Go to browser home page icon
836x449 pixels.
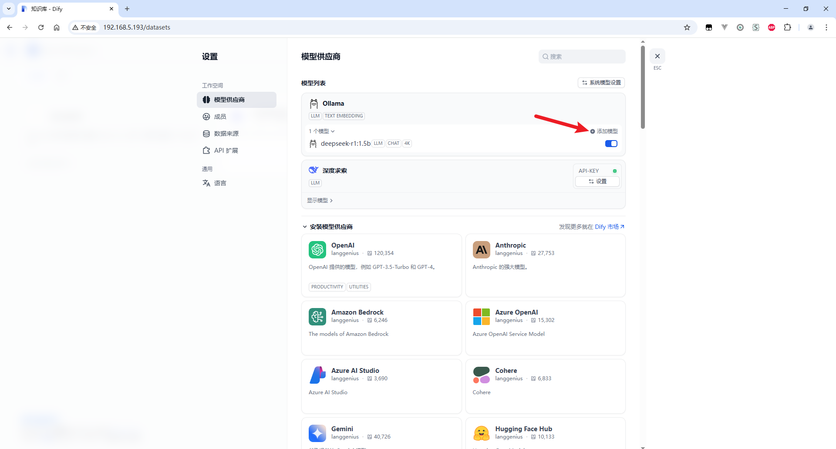coord(57,27)
